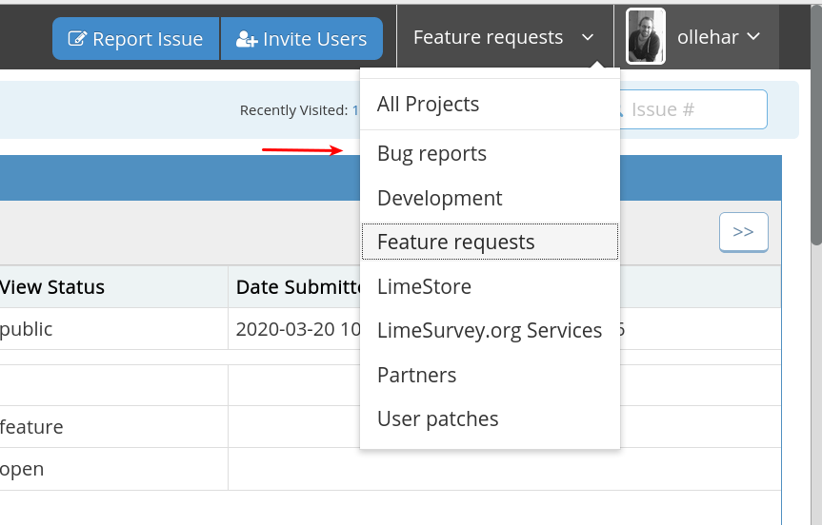Image resolution: width=822 pixels, height=525 pixels.
Task: Click the user-plus icon on Invite Users
Action: (x=247, y=39)
